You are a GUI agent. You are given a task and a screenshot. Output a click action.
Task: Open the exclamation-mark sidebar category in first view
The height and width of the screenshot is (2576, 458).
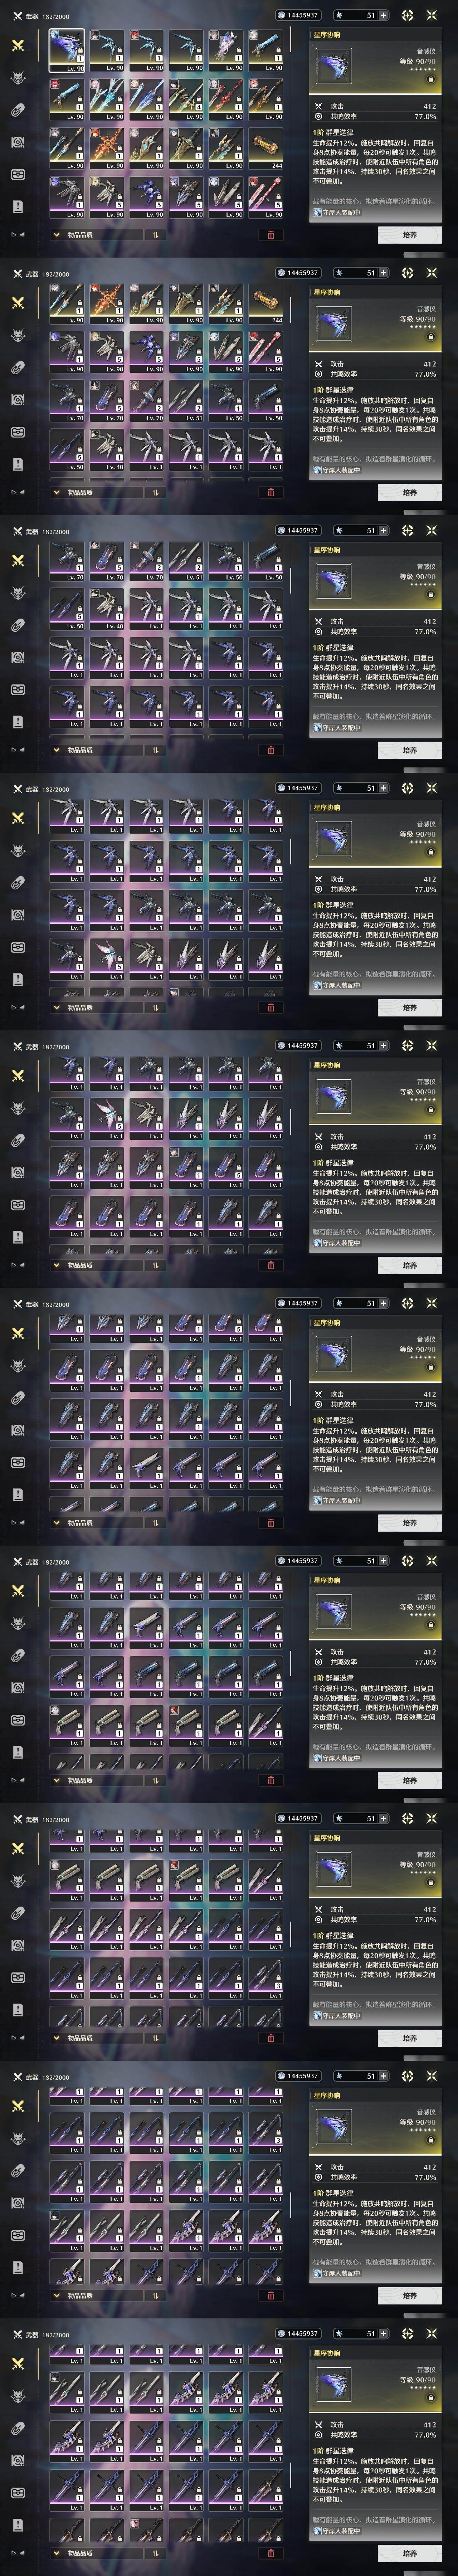pyautogui.click(x=18, y=206)
